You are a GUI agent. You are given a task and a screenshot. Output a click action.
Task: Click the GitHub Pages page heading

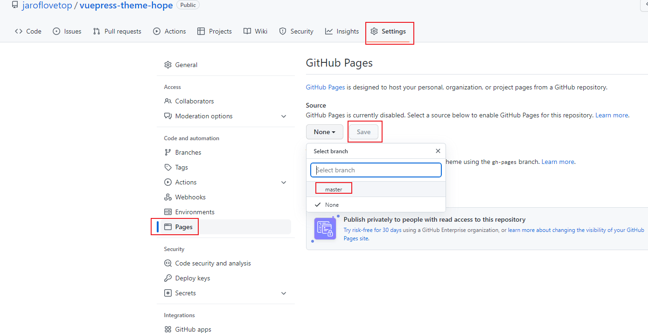pyautogui.click(x=339, y=63)
